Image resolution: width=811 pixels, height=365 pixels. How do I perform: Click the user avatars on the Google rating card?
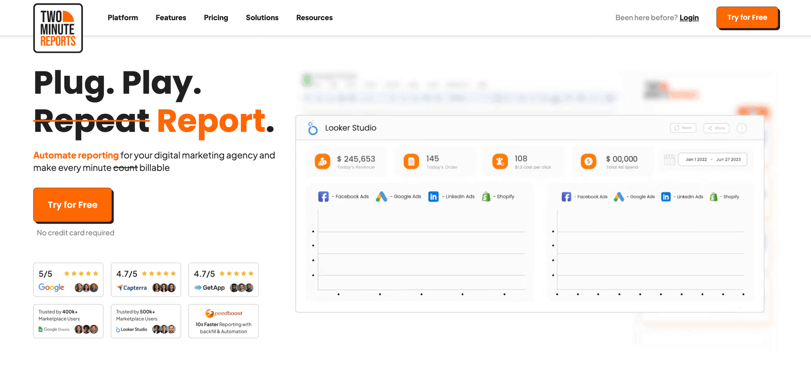coord(86,288)
